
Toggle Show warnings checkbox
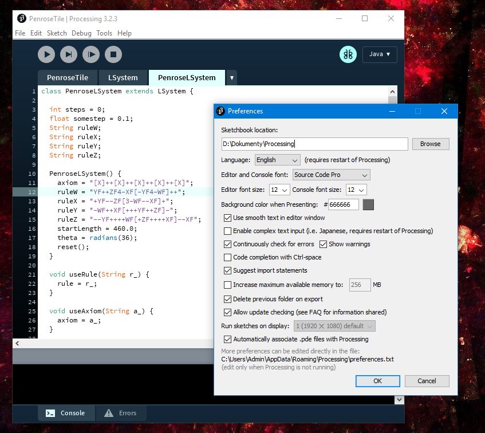[323, 244]
